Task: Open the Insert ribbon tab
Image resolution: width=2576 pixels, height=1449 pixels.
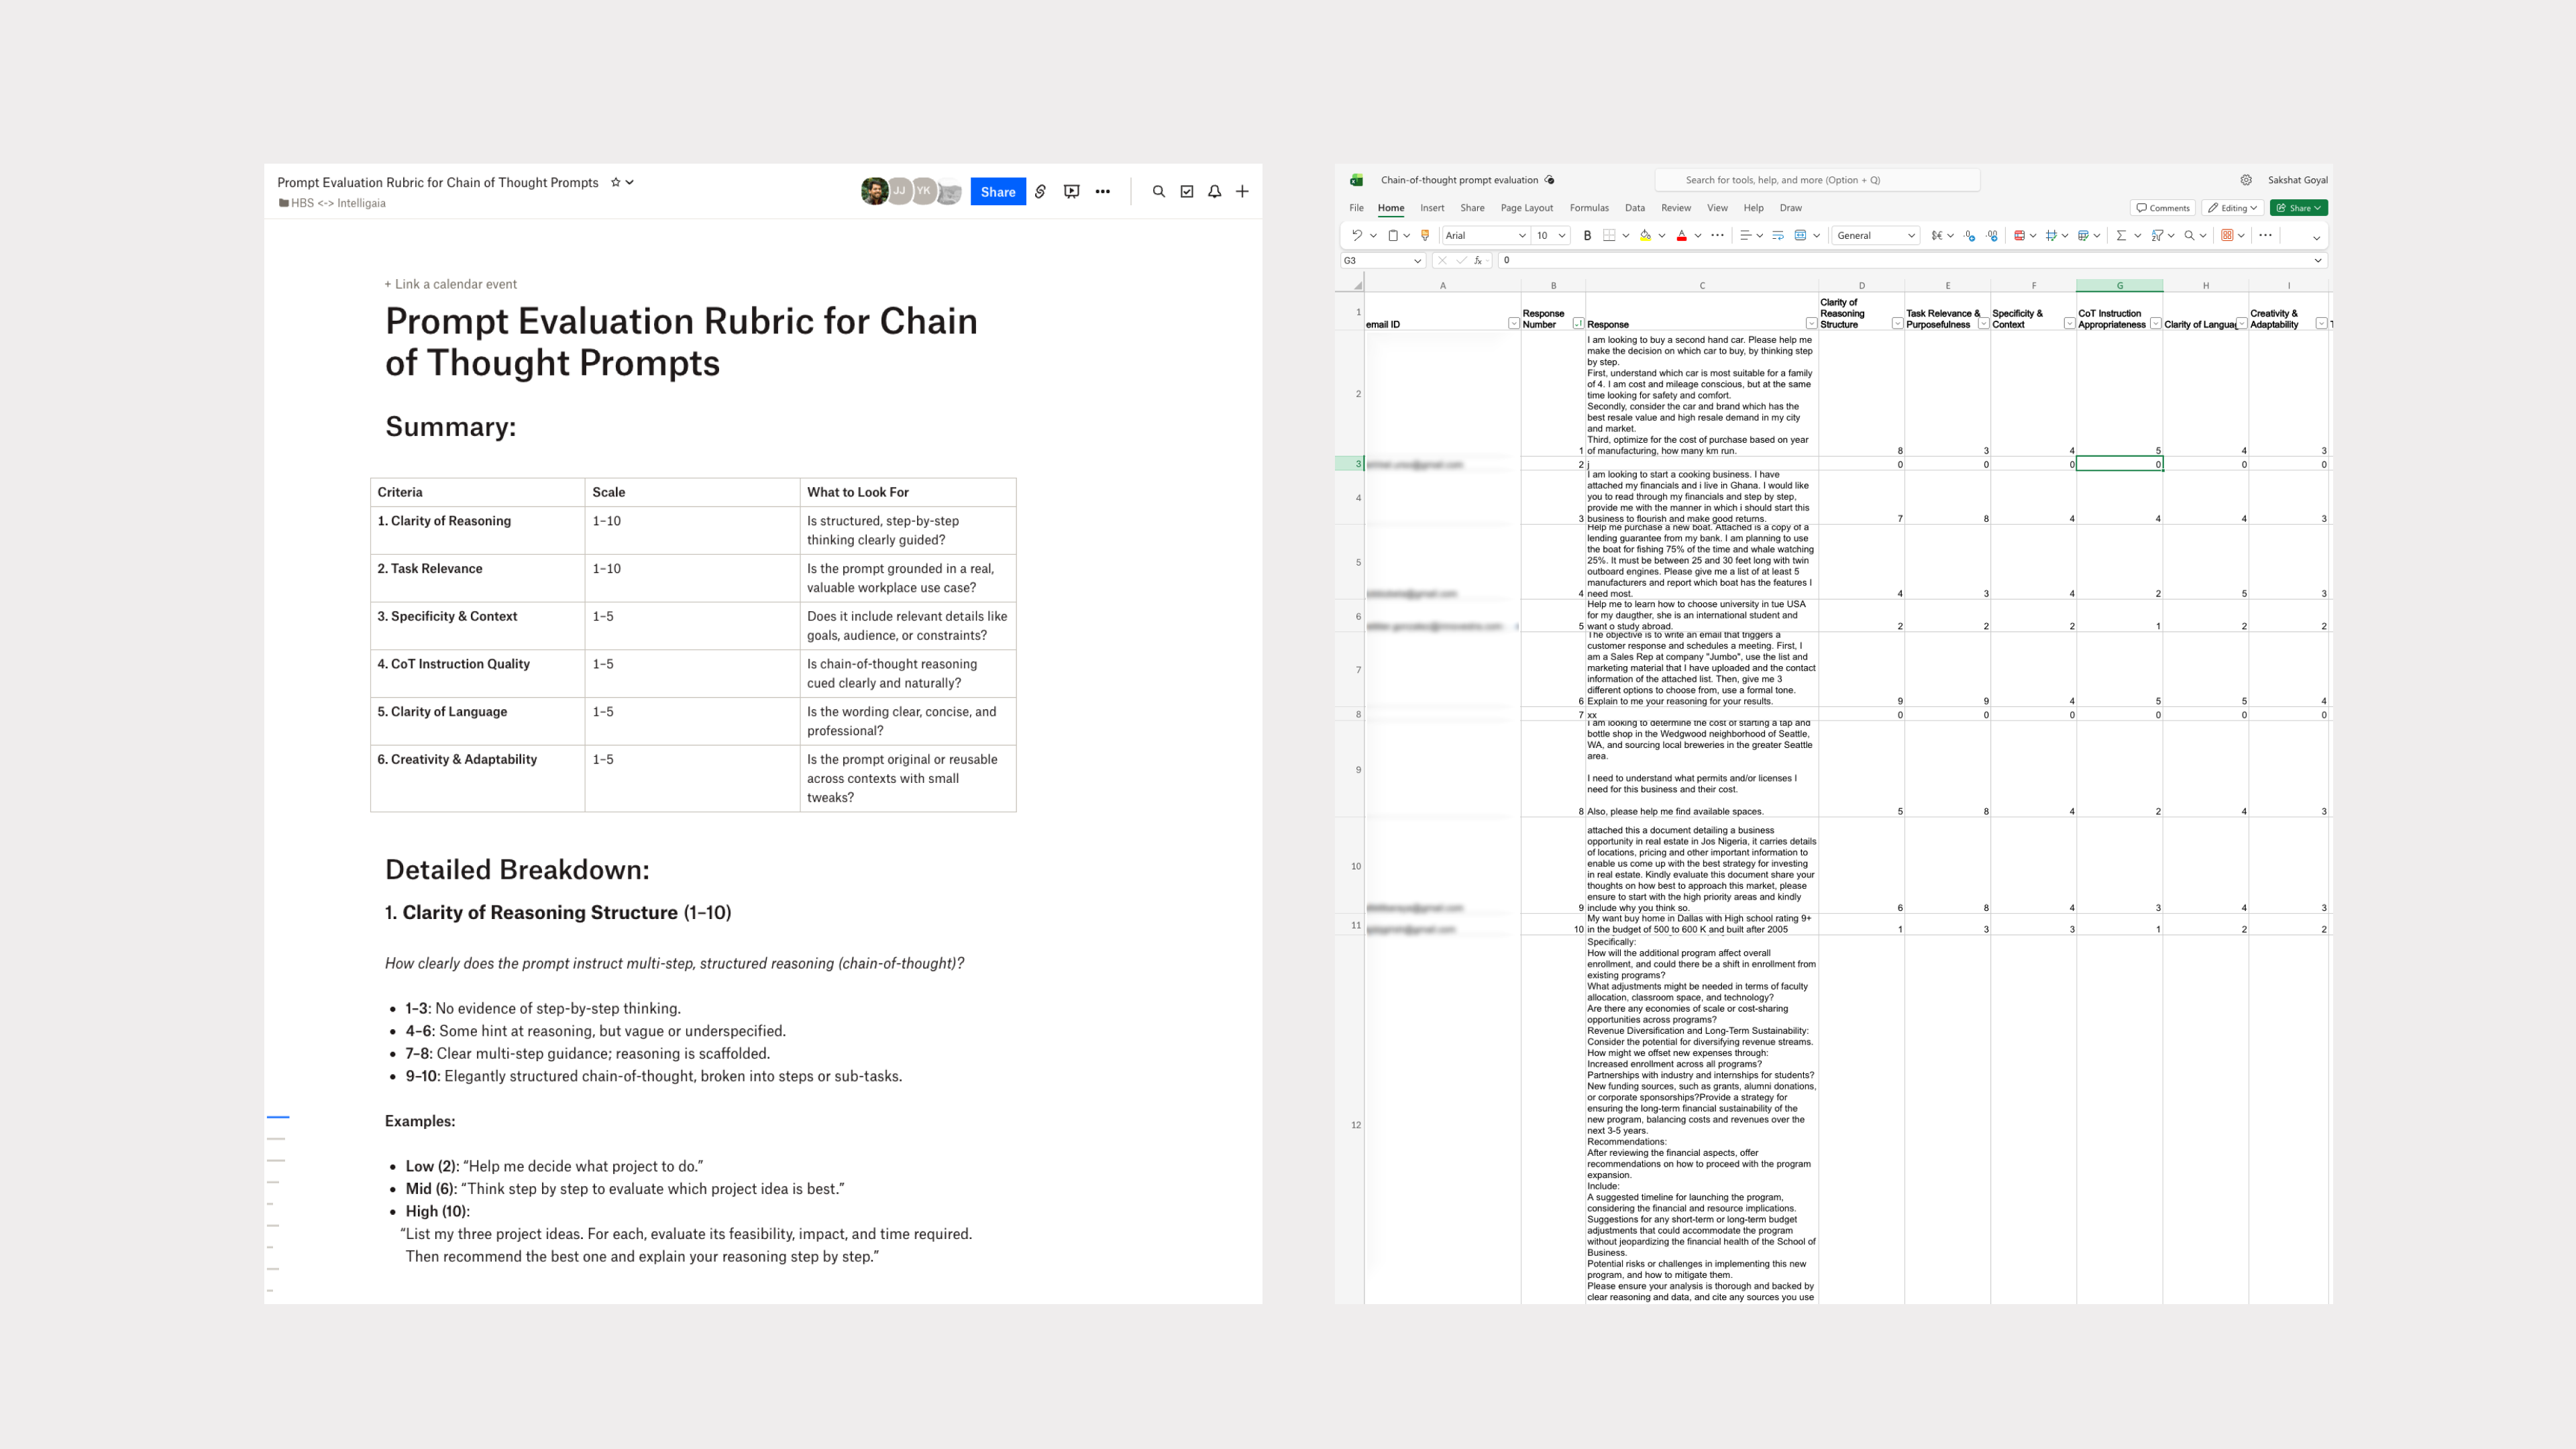Action: tap(1432, 208)
